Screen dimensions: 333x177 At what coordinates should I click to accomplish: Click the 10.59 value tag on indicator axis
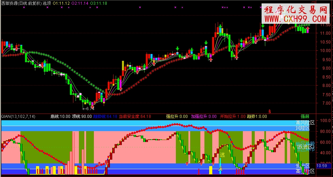322,166
